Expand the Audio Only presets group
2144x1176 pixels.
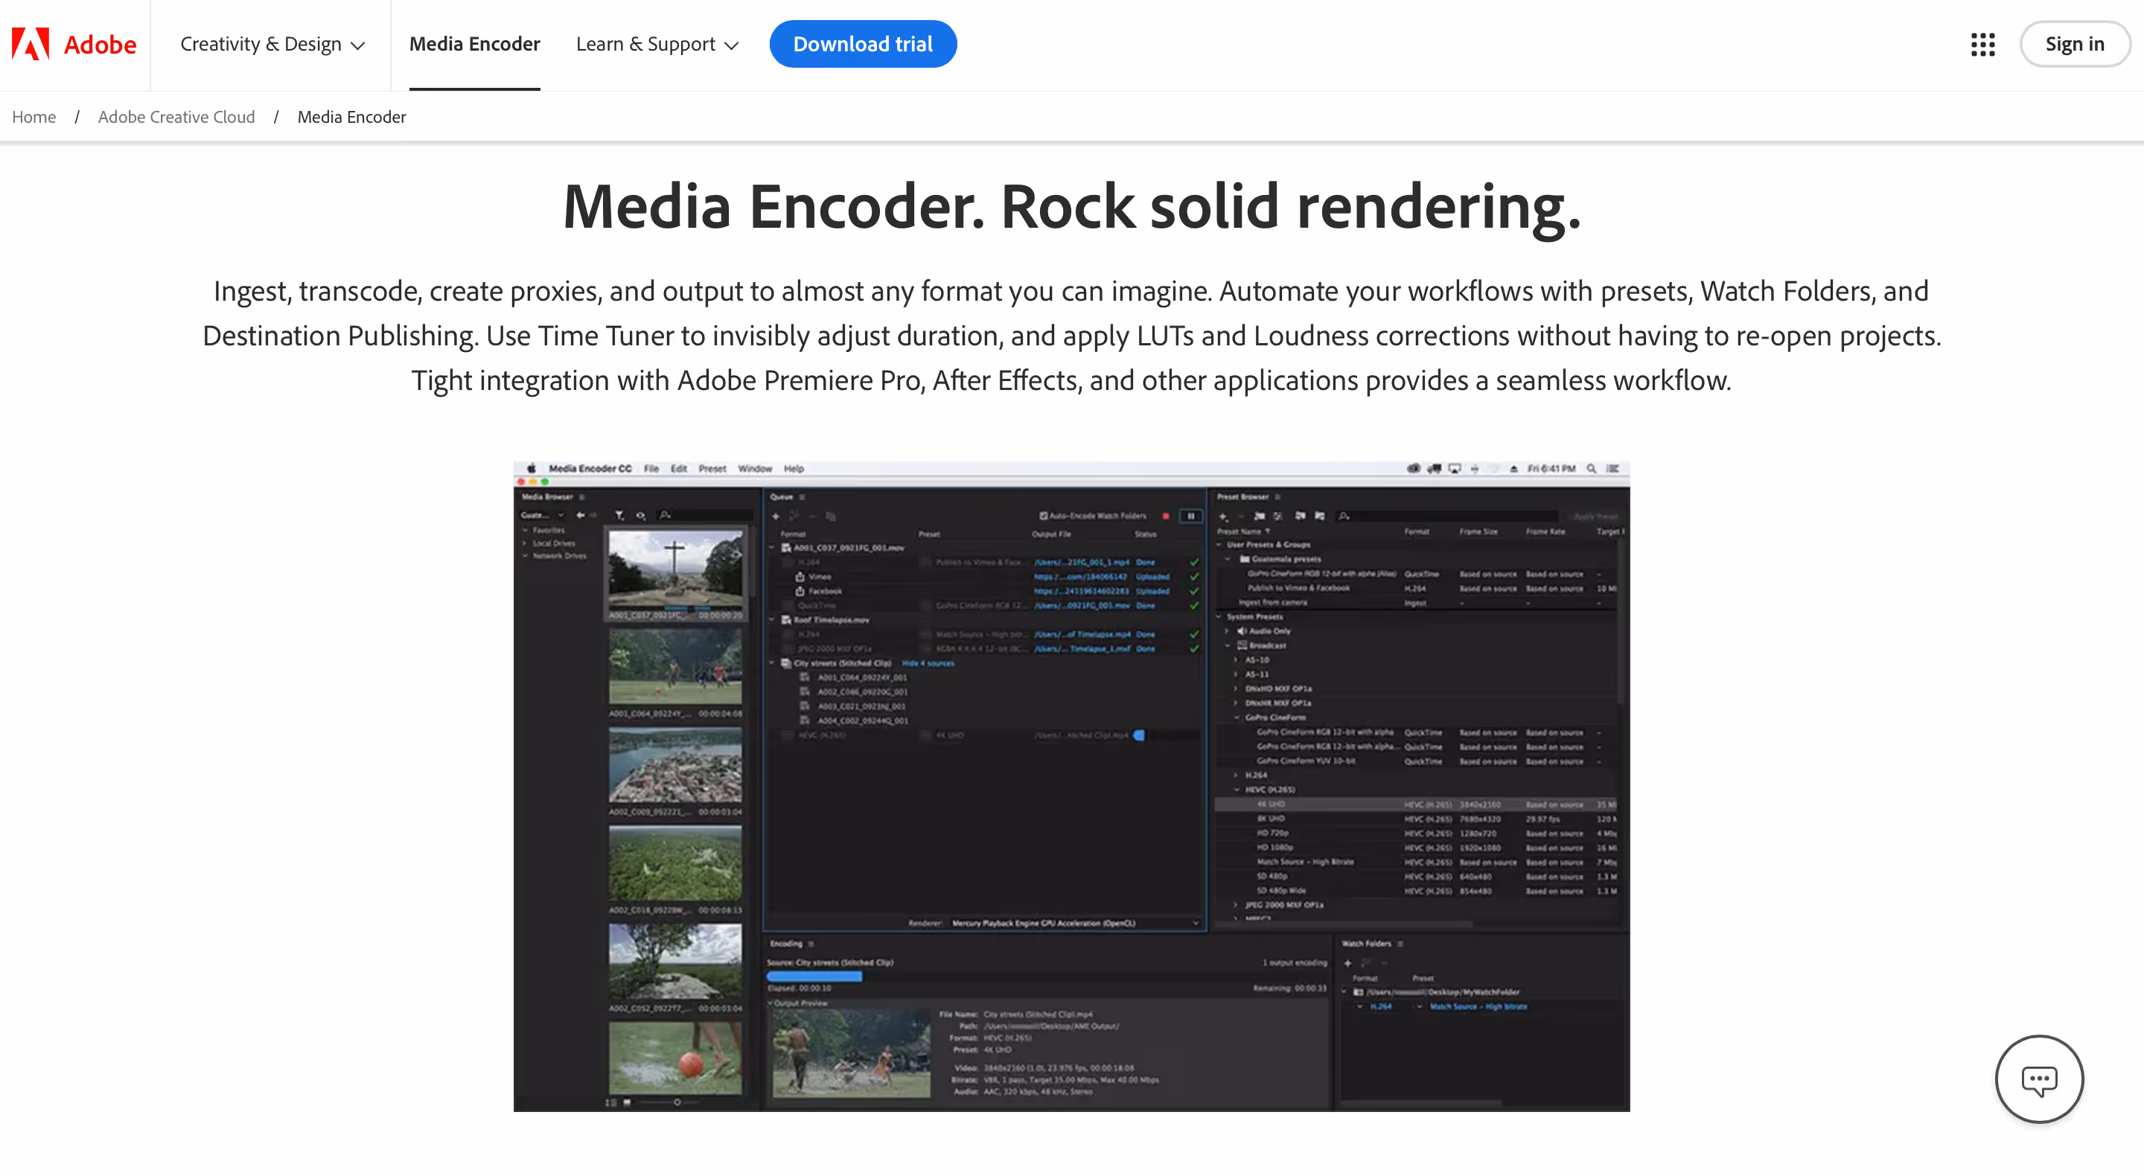tap(1227, 631)
